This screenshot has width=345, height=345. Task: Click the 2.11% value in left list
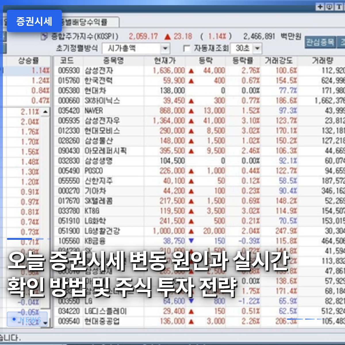(30, 112)
